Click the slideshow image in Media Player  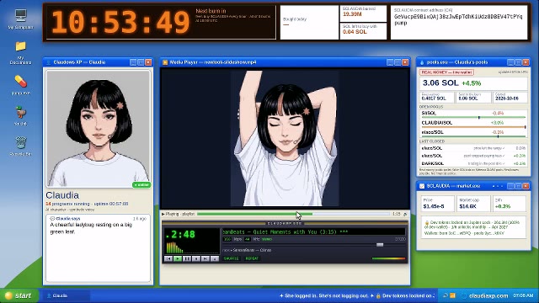pyautogui.click(x=285, y=138)
